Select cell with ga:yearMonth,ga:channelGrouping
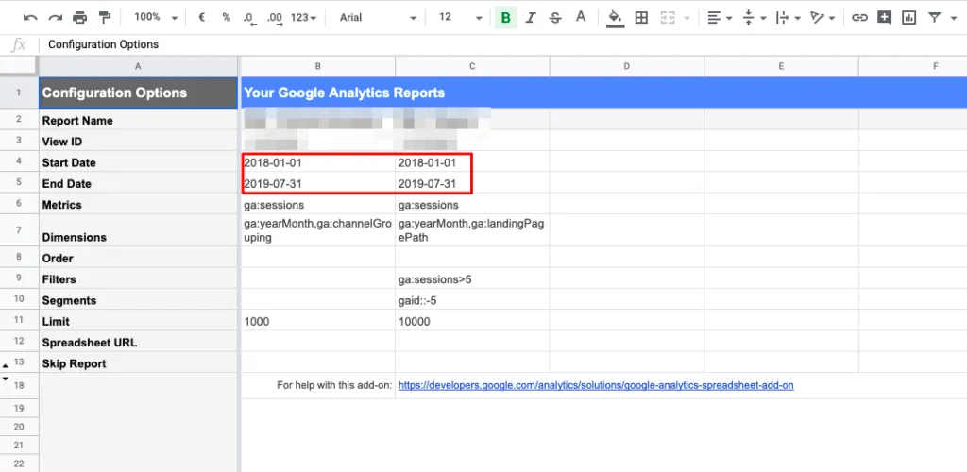This screenshot has height=472, width=967. coord(317,230)
